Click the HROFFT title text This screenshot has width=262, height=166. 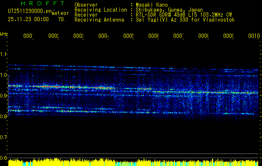click(x=43, y=3)
